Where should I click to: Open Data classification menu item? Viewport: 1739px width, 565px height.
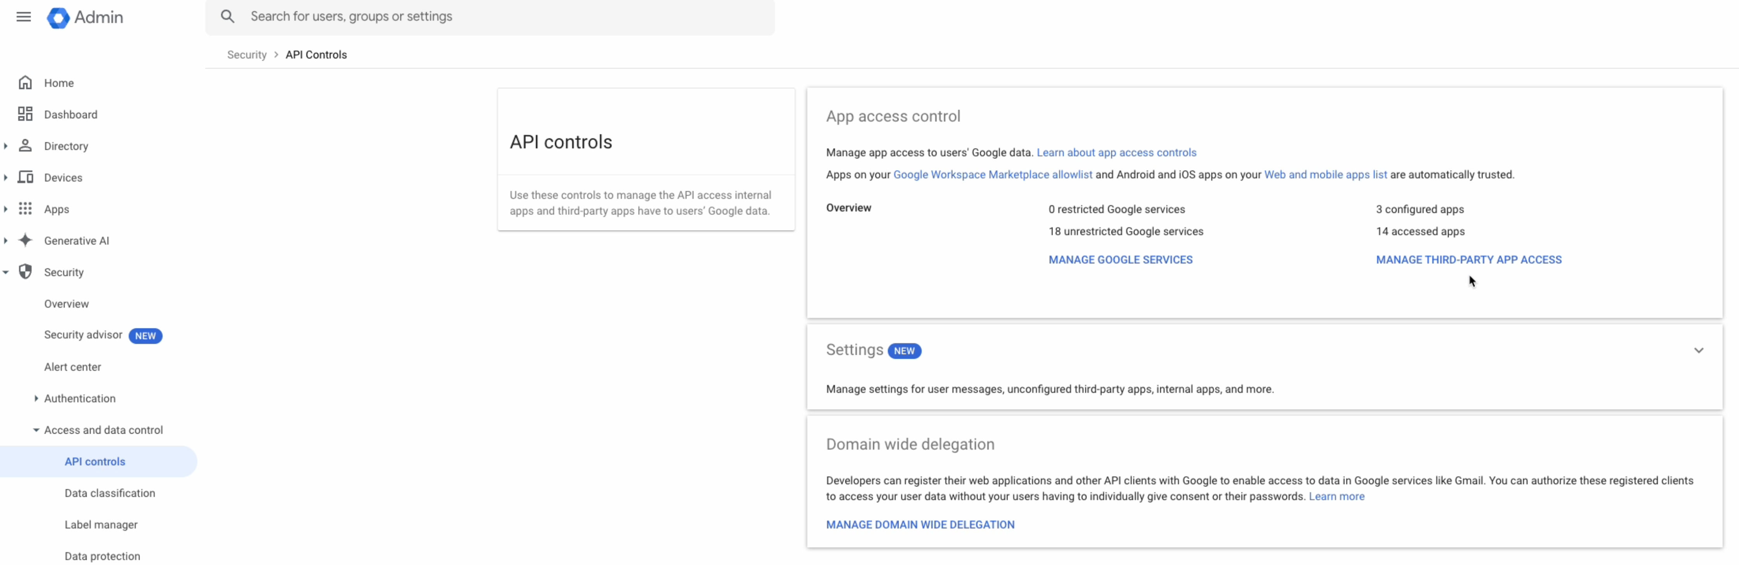pyautogui.click(x=109, y=493)
